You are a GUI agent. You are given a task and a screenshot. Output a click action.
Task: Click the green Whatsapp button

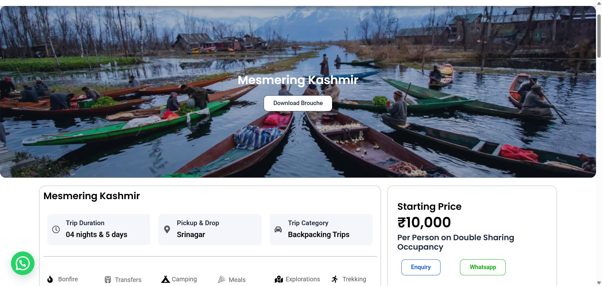point(483,267)
